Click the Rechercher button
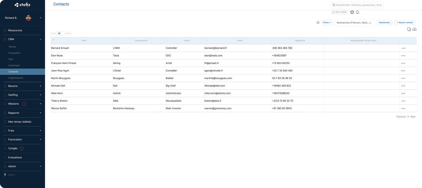The image size is (422, 188). point(384,23)
